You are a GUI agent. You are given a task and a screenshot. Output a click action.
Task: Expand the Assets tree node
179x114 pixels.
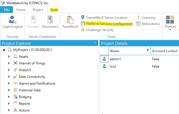(9, 57)
